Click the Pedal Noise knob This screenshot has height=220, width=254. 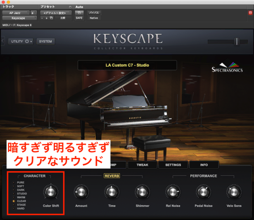(203, 192)
